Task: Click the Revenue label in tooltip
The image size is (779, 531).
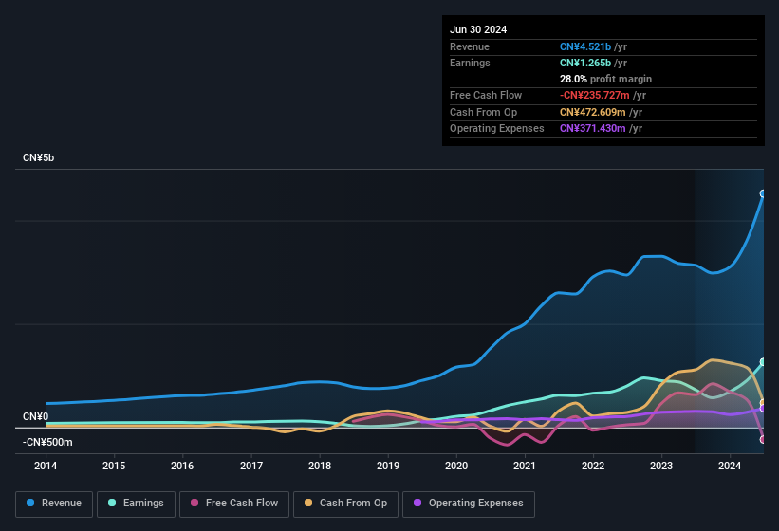Action: tap(470, 46)
